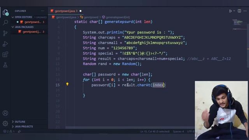Open the Search view icon
Image resolution: width=249 pixels, height=140 pixels.
pyautogui.click(x=5, y=23)
